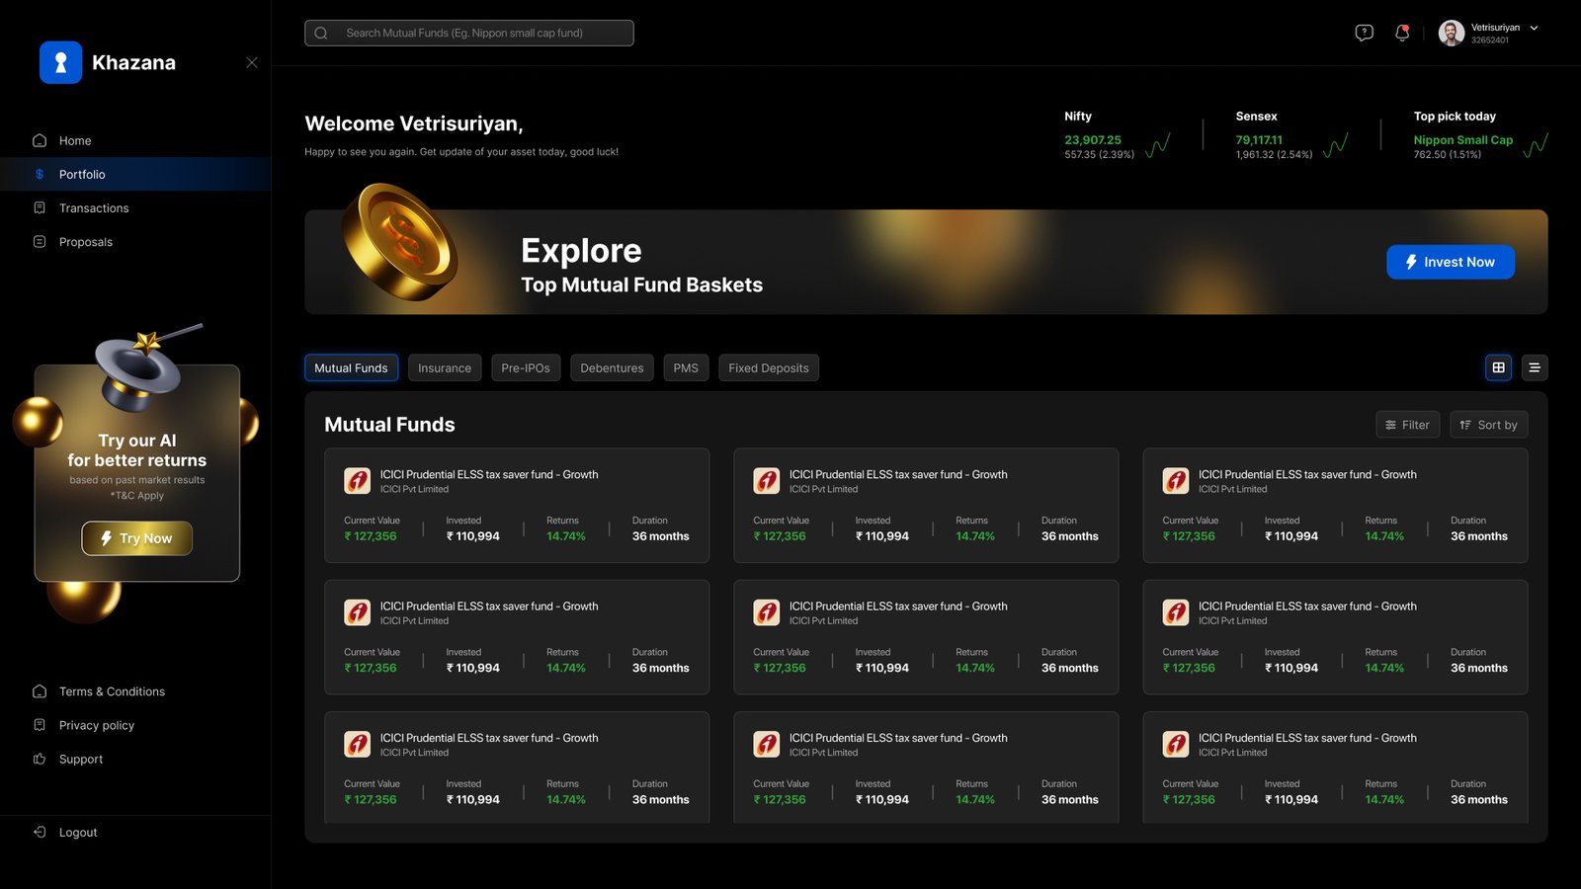
Task: Select Portfolio in the sidebar
Action: click(135, 174)
